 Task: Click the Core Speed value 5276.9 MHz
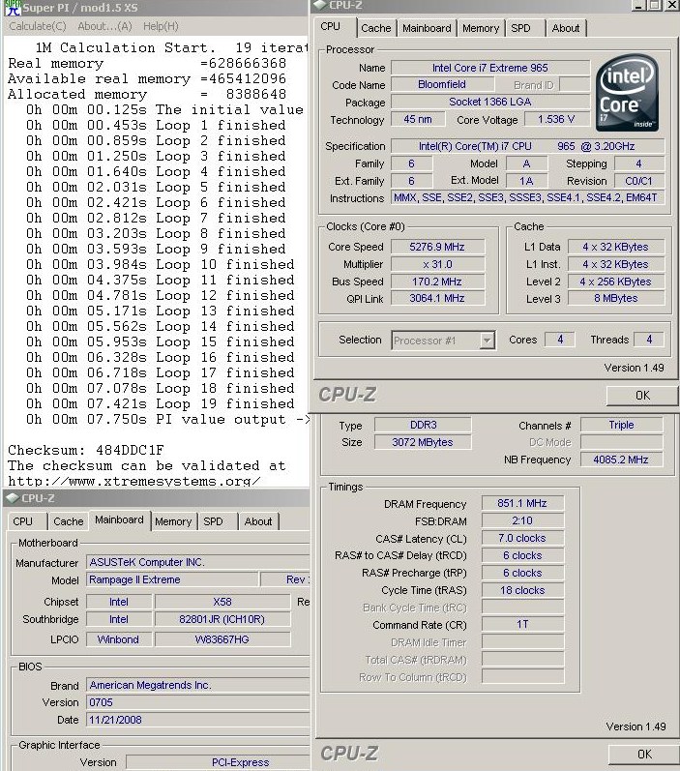[437, 247]
